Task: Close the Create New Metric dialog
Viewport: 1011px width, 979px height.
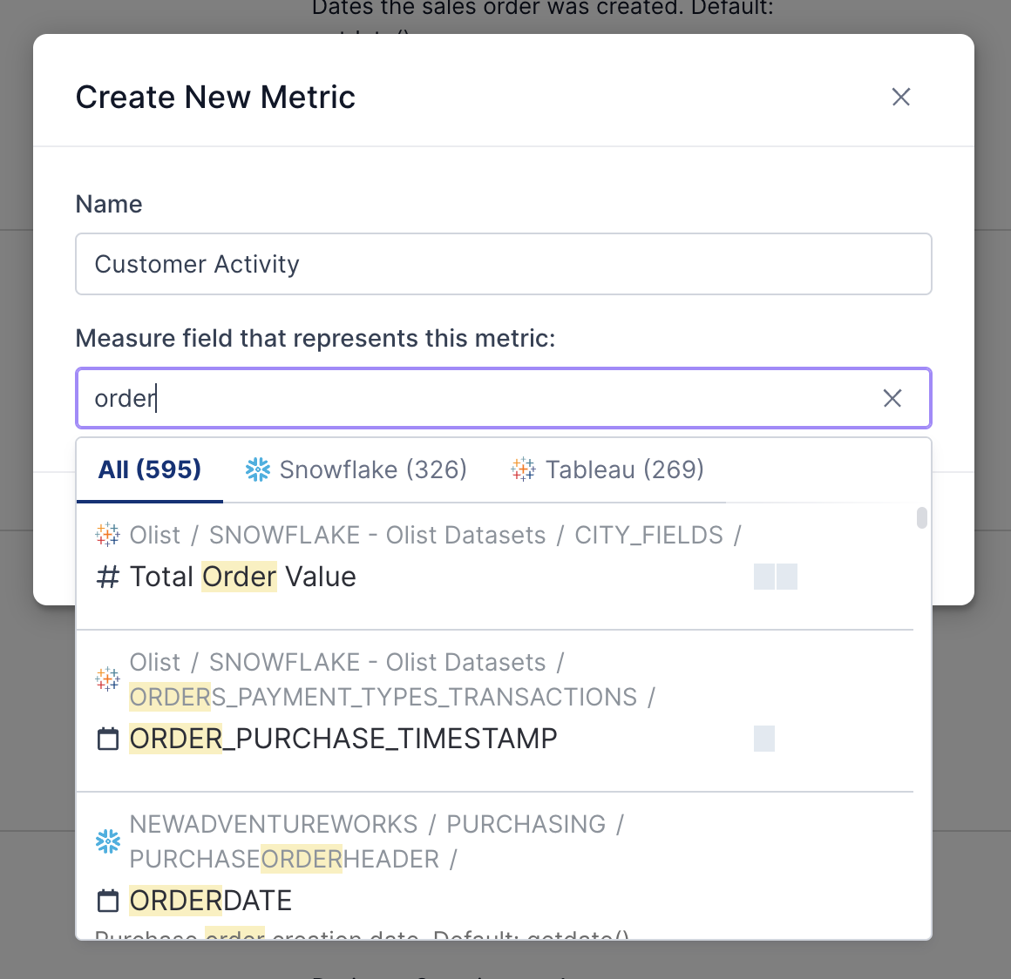Action: tap(900, 97)
